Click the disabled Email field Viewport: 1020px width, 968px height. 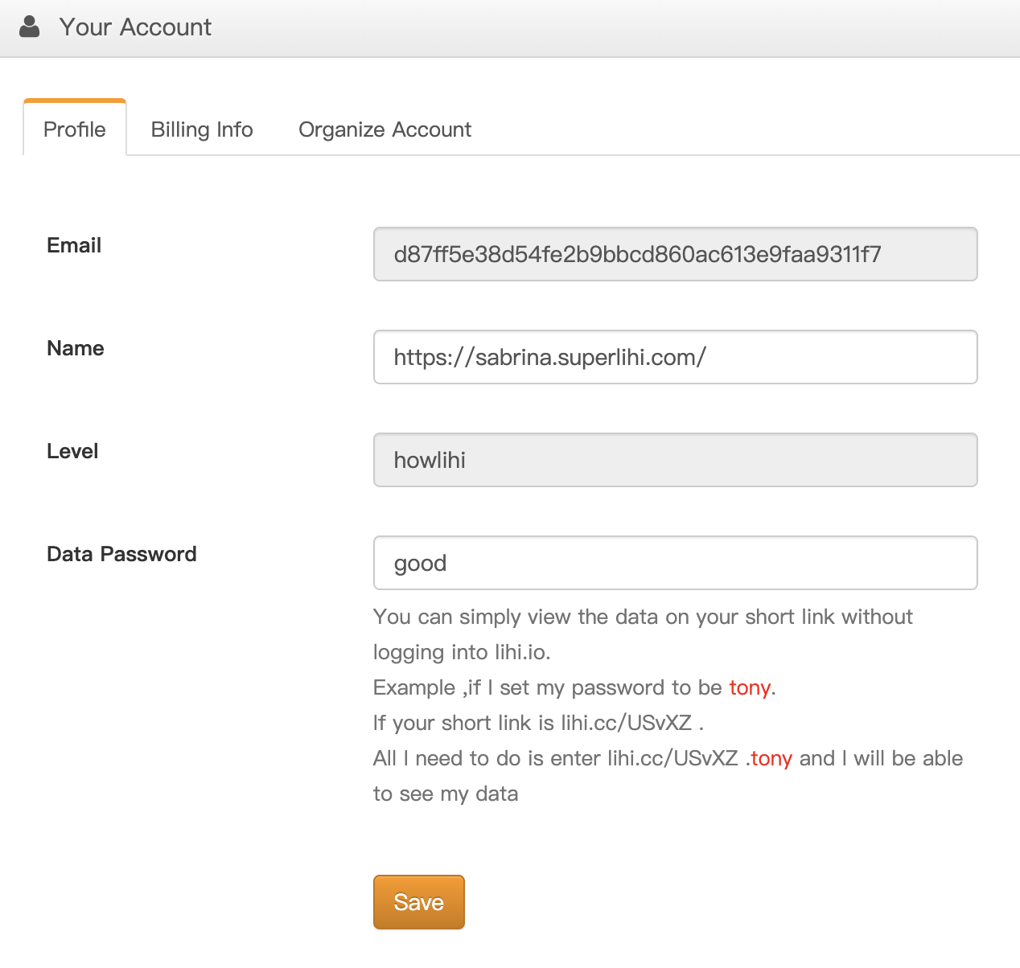click(x=675, y=254)
